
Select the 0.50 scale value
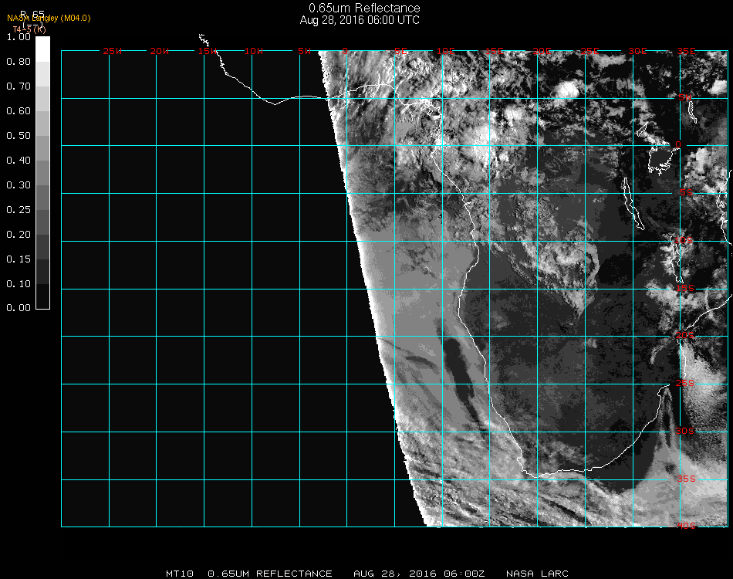click(19, 136)
